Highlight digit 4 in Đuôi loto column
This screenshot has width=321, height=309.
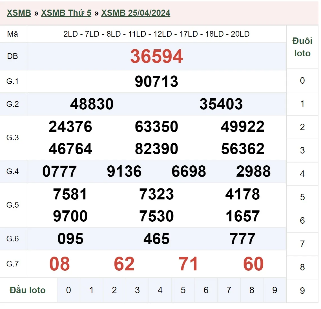click(x=302, y=174)
